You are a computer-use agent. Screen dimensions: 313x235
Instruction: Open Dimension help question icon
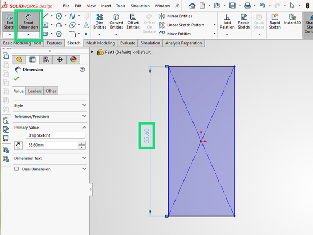click(x=82, y=69)
